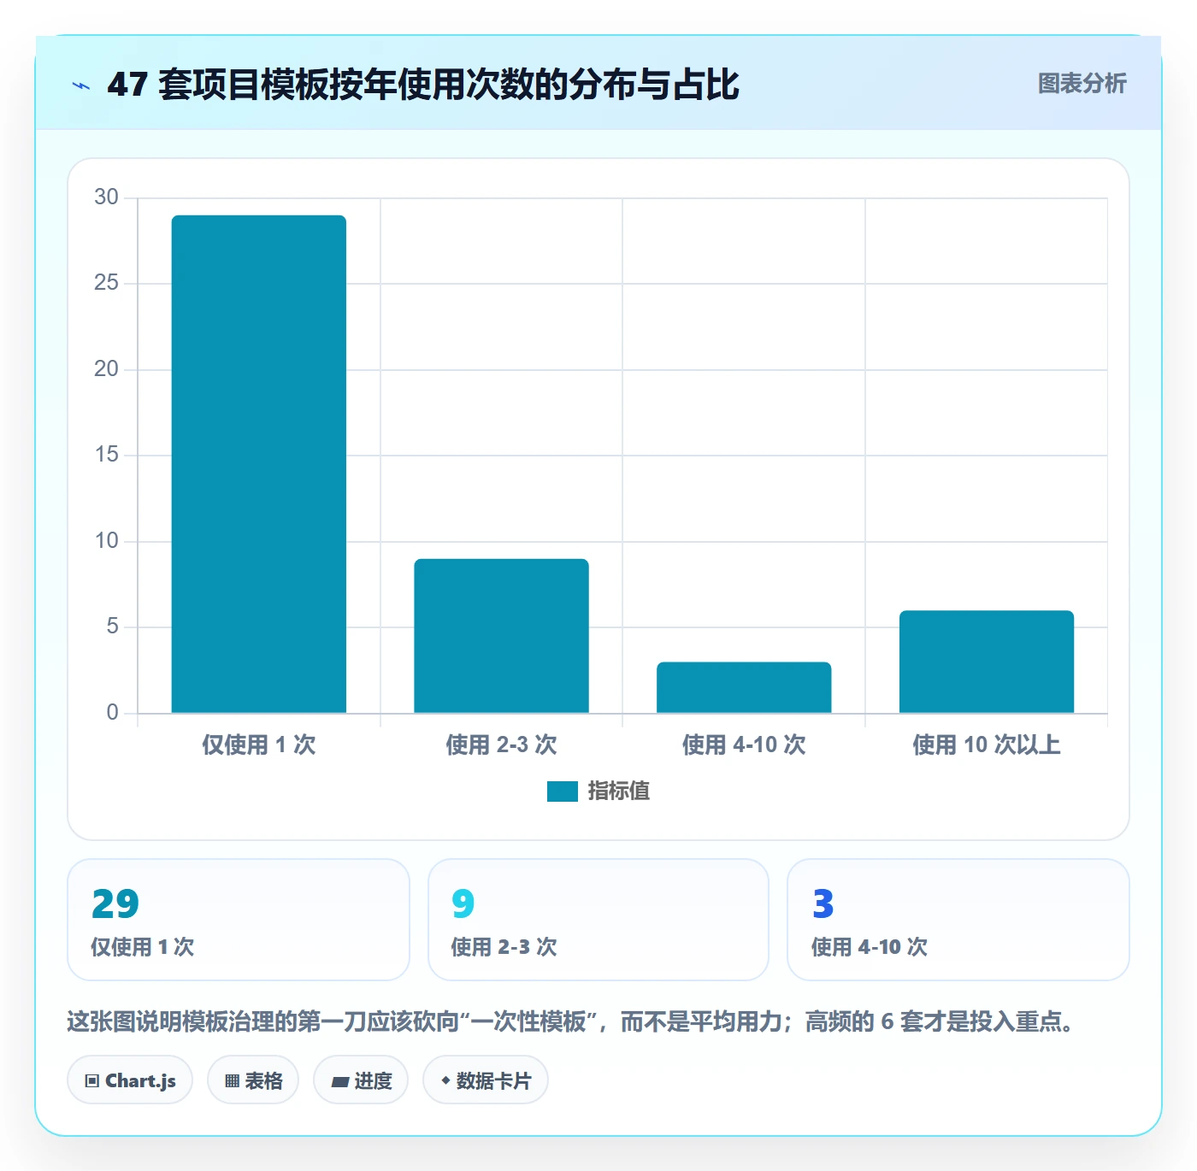The width and height of the screenshot is (1197, 1171).
Task: Click the 指标值 legend label
Action: point(619,791)
